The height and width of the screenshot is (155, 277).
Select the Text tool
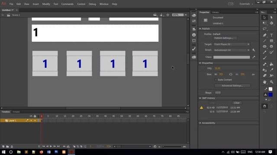271,35
